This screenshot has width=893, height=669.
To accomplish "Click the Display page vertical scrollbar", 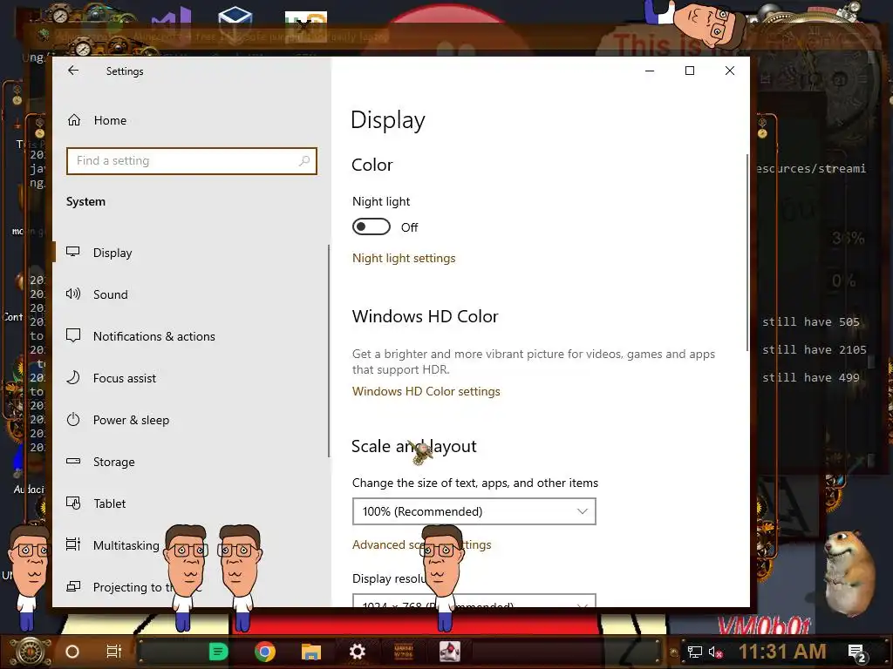I will [x=746, y=253].
